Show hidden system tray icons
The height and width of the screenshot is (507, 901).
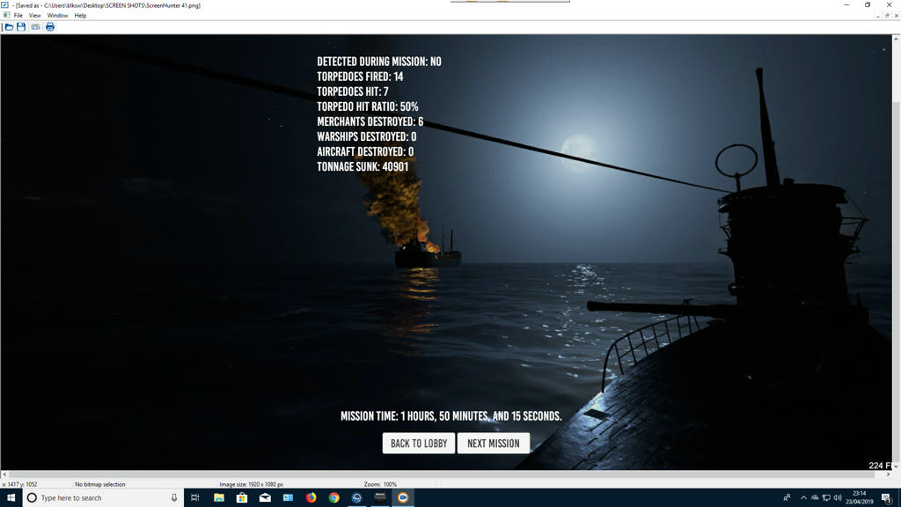(x=803, y=498)
